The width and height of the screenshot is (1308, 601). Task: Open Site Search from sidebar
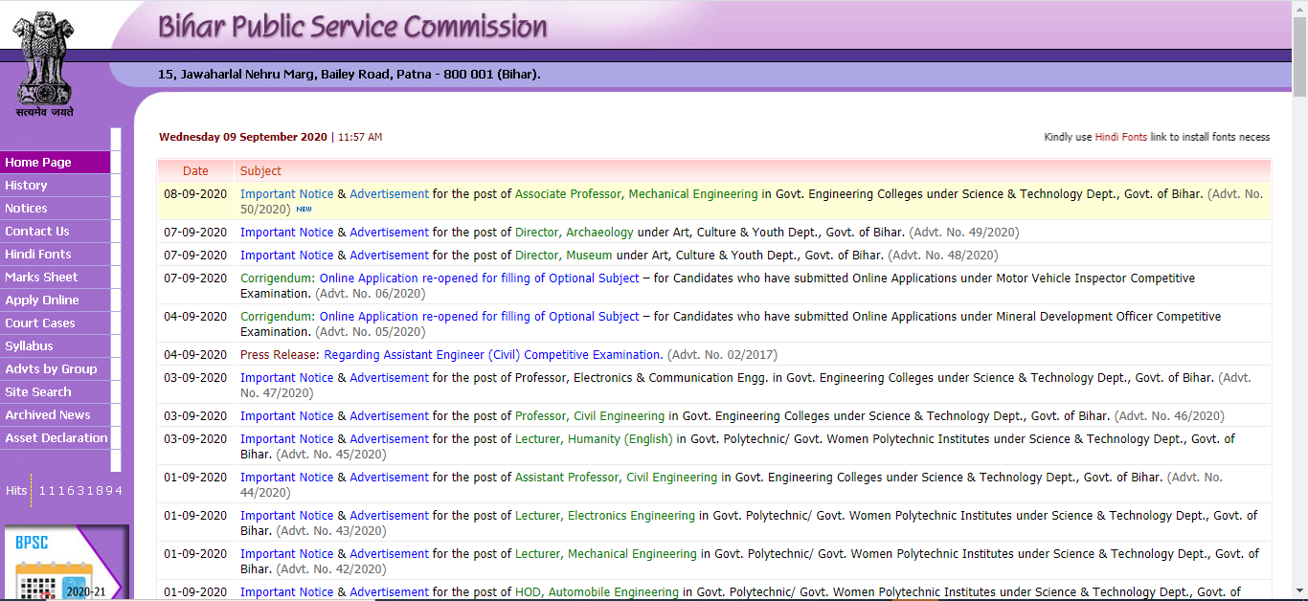pos(38,392)
